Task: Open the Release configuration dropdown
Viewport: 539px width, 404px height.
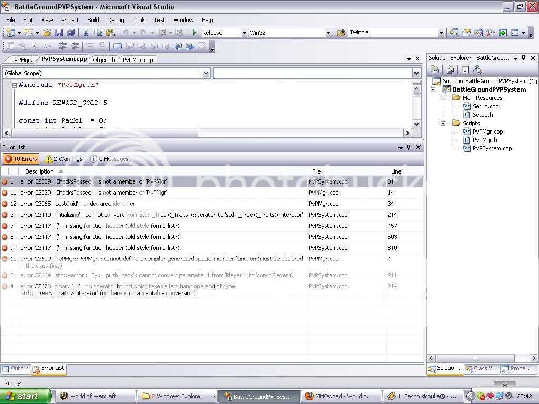Action: (x=244, y=33)
